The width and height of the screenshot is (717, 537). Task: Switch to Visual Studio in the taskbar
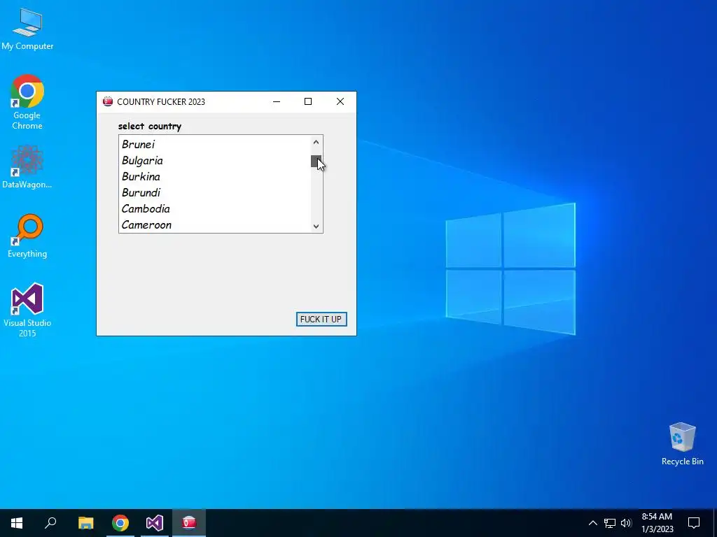point(155,523)
